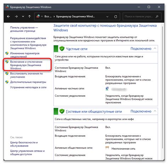Image resolution: width=168 pixels, height=164 pixels.
Task: Click the 'Все ...' breadcrumb segment
Action: (x=48, y=16)
